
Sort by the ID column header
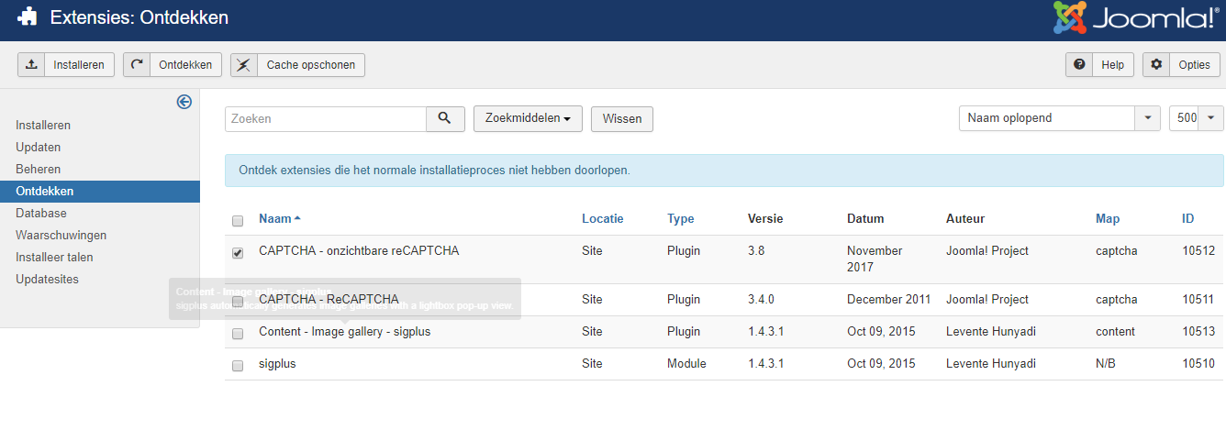(1188, 219)
